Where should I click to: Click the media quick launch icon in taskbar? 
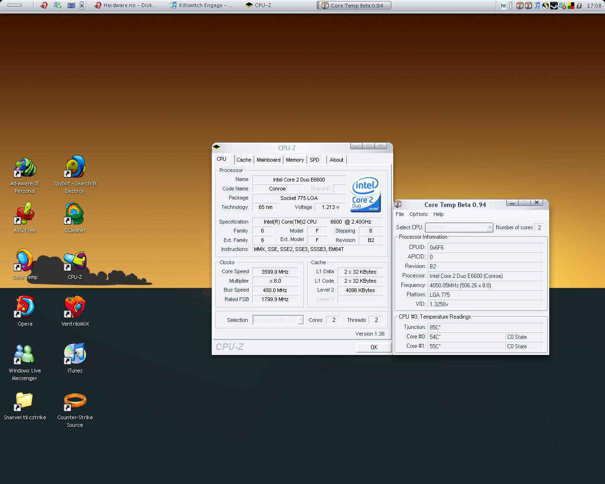[71, 6]
